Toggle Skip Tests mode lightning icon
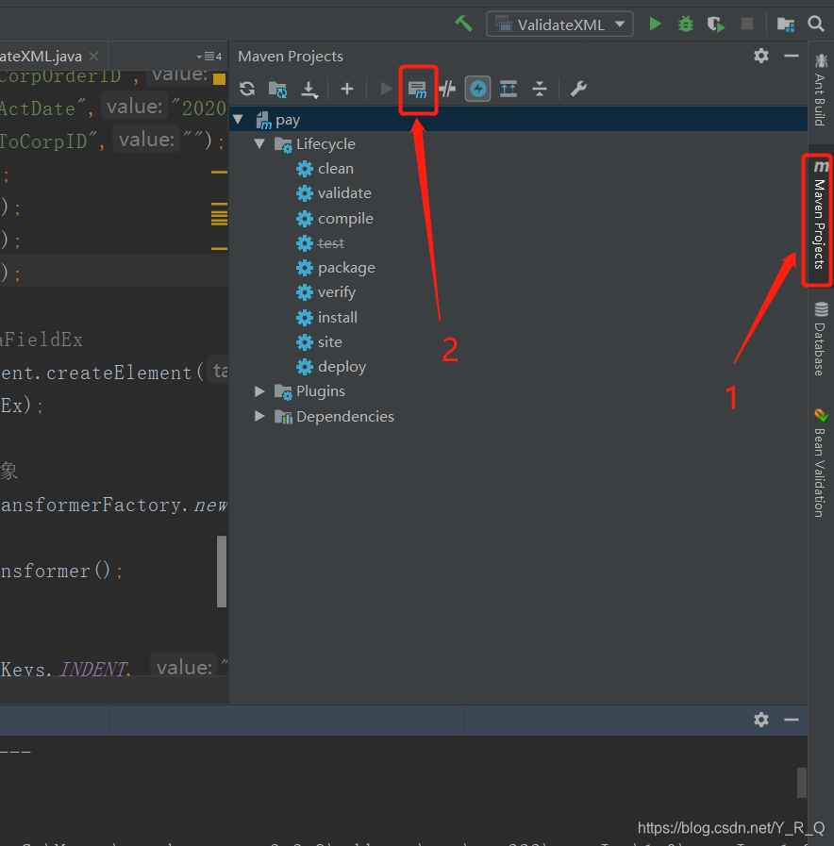834x846 pixels. (477, 89)
